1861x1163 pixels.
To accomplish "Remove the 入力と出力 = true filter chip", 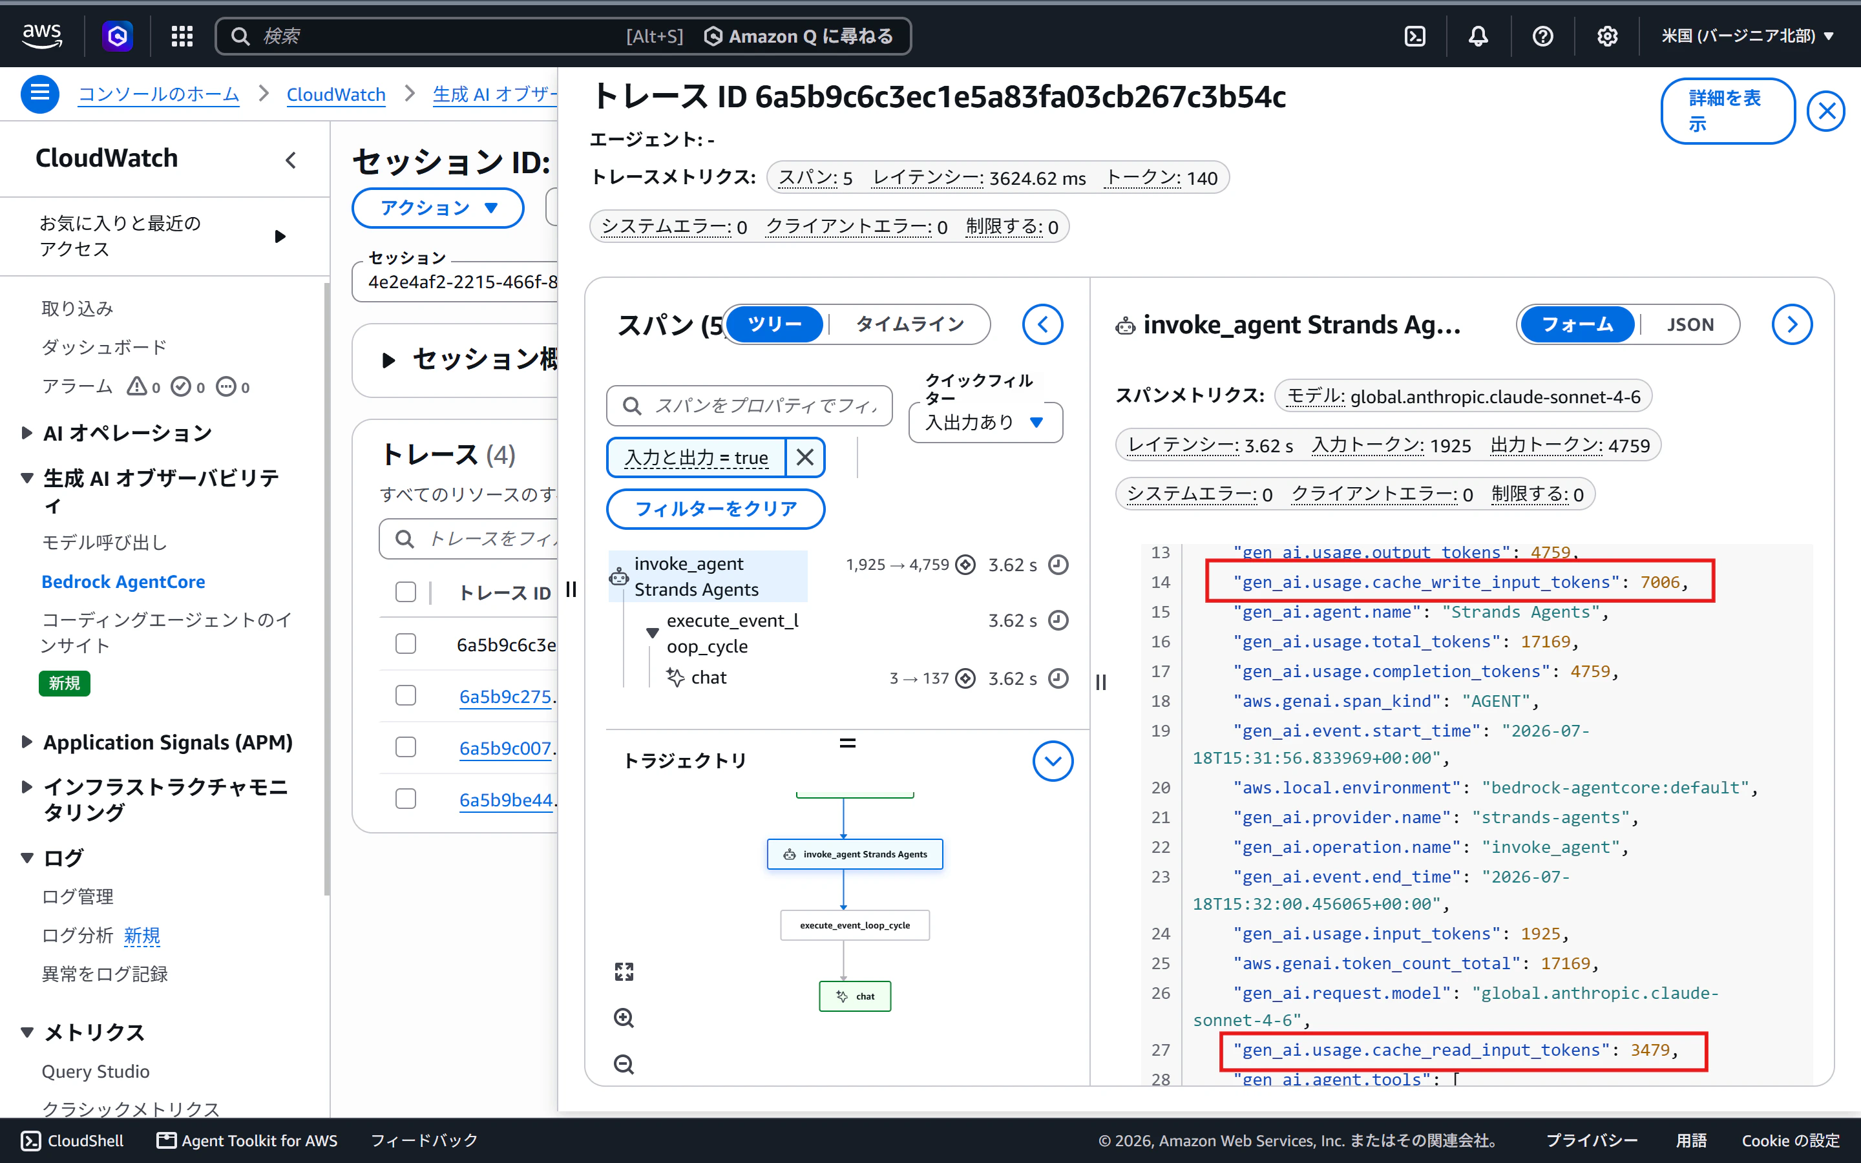I will coord(805,457).
